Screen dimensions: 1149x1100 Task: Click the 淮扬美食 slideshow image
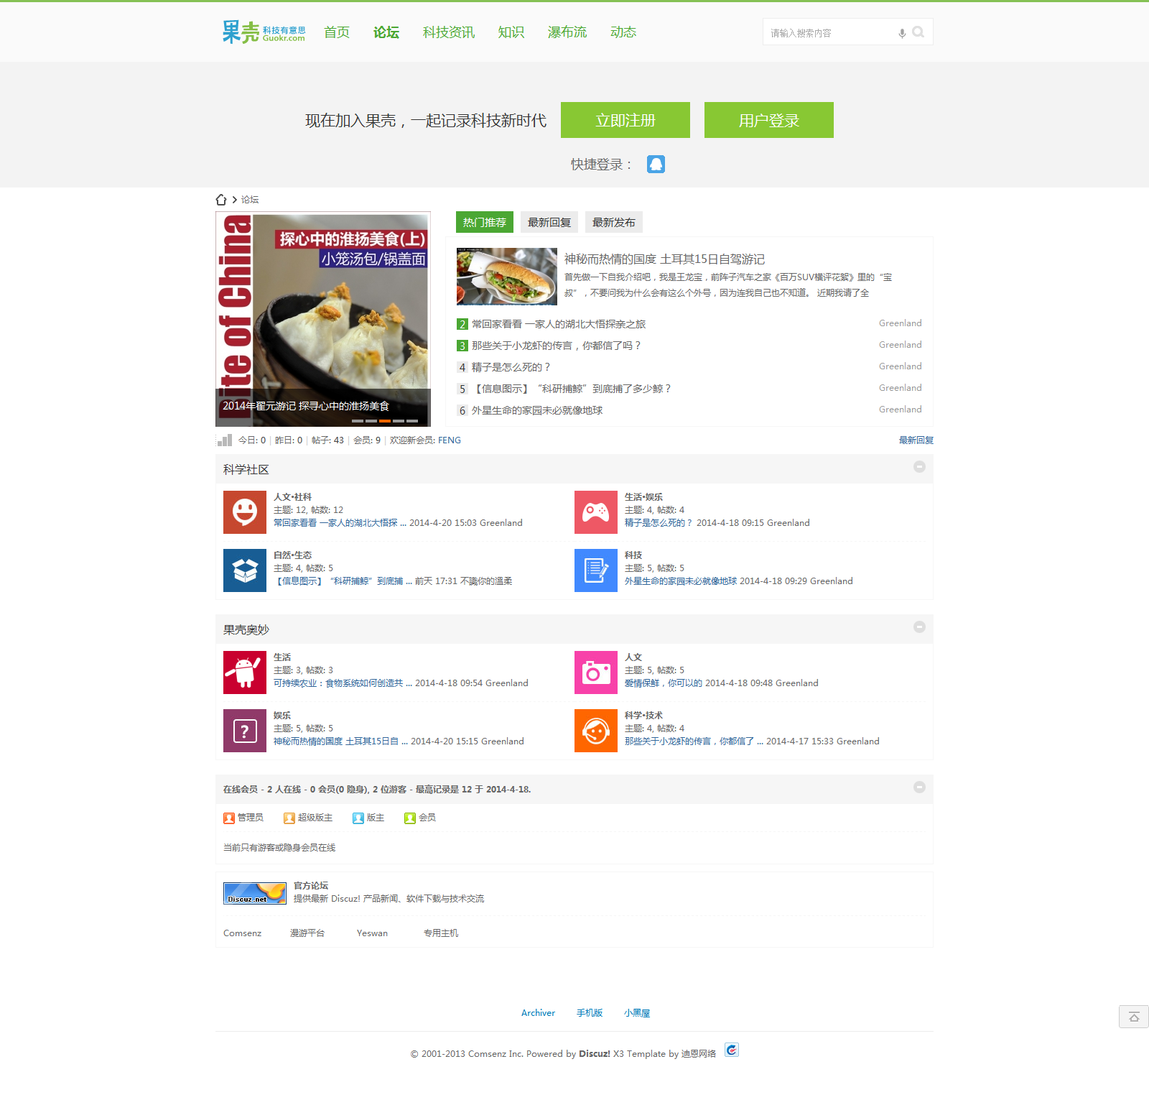323,319
